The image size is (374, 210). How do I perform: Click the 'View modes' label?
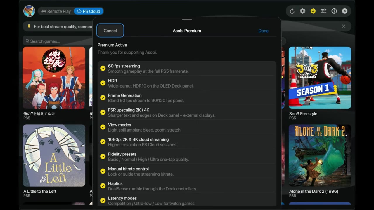[120, 125]
